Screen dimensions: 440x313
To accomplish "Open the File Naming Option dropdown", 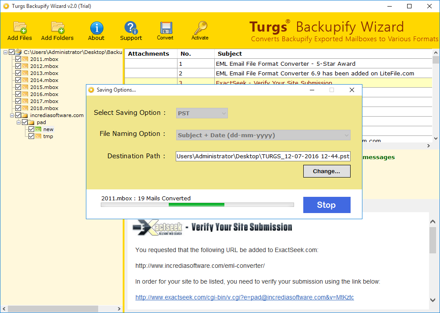I will point(263,135).
